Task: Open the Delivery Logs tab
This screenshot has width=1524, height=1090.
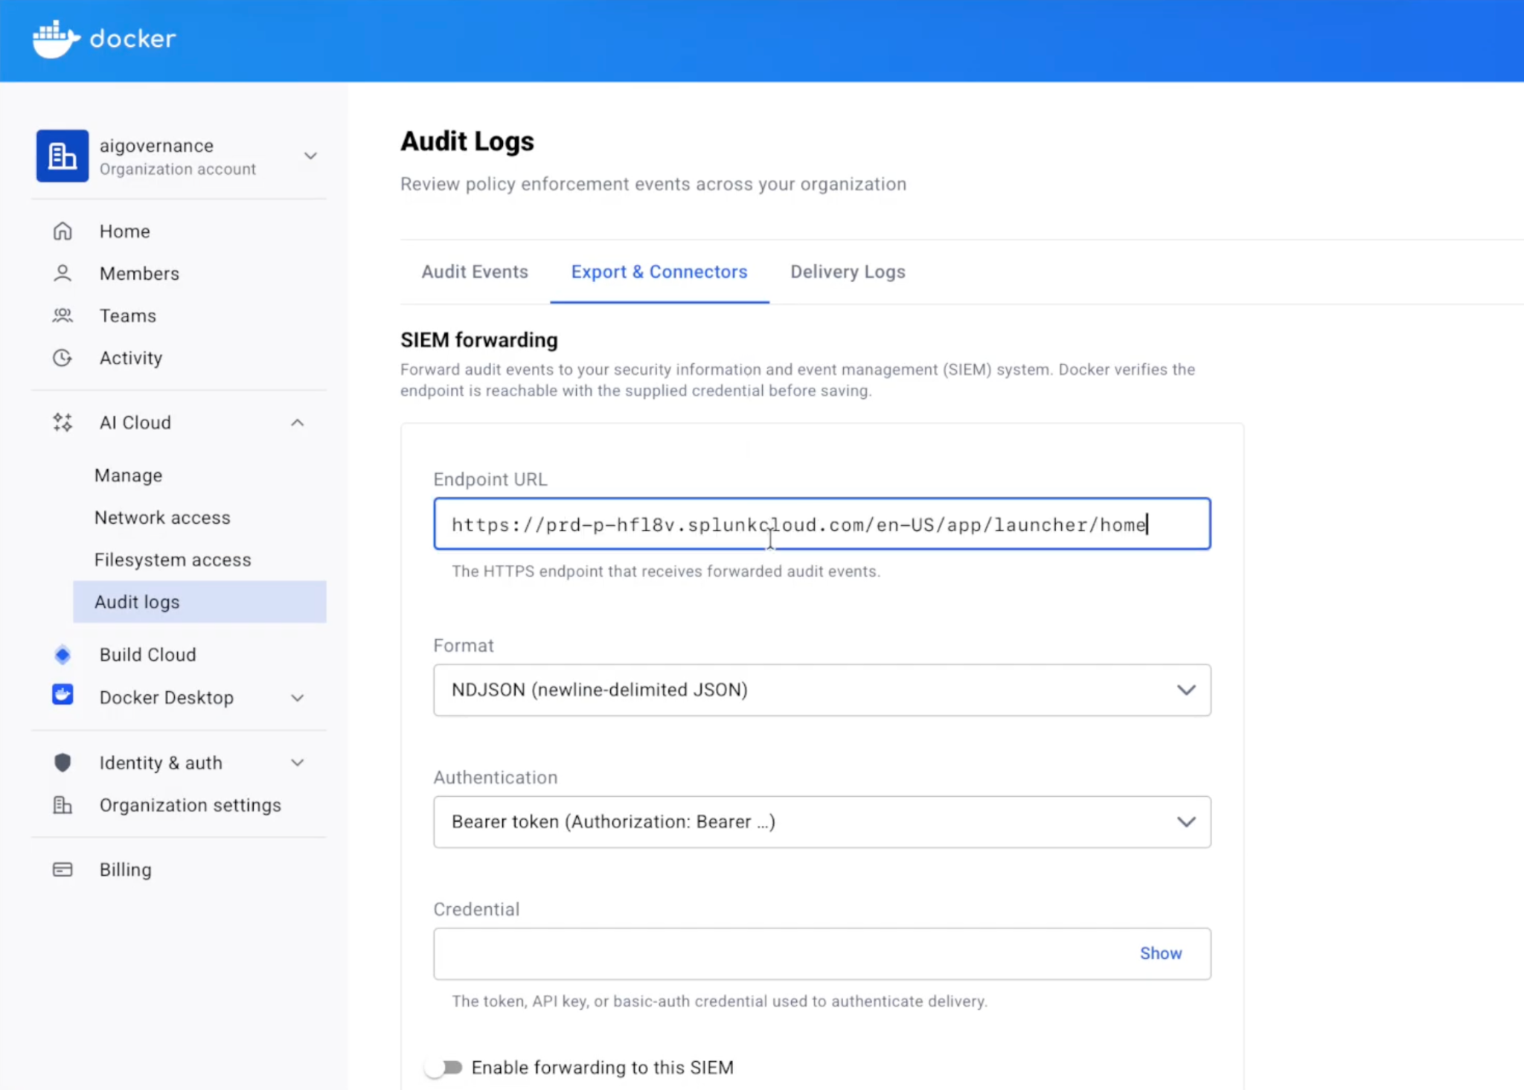Action: 848,272
